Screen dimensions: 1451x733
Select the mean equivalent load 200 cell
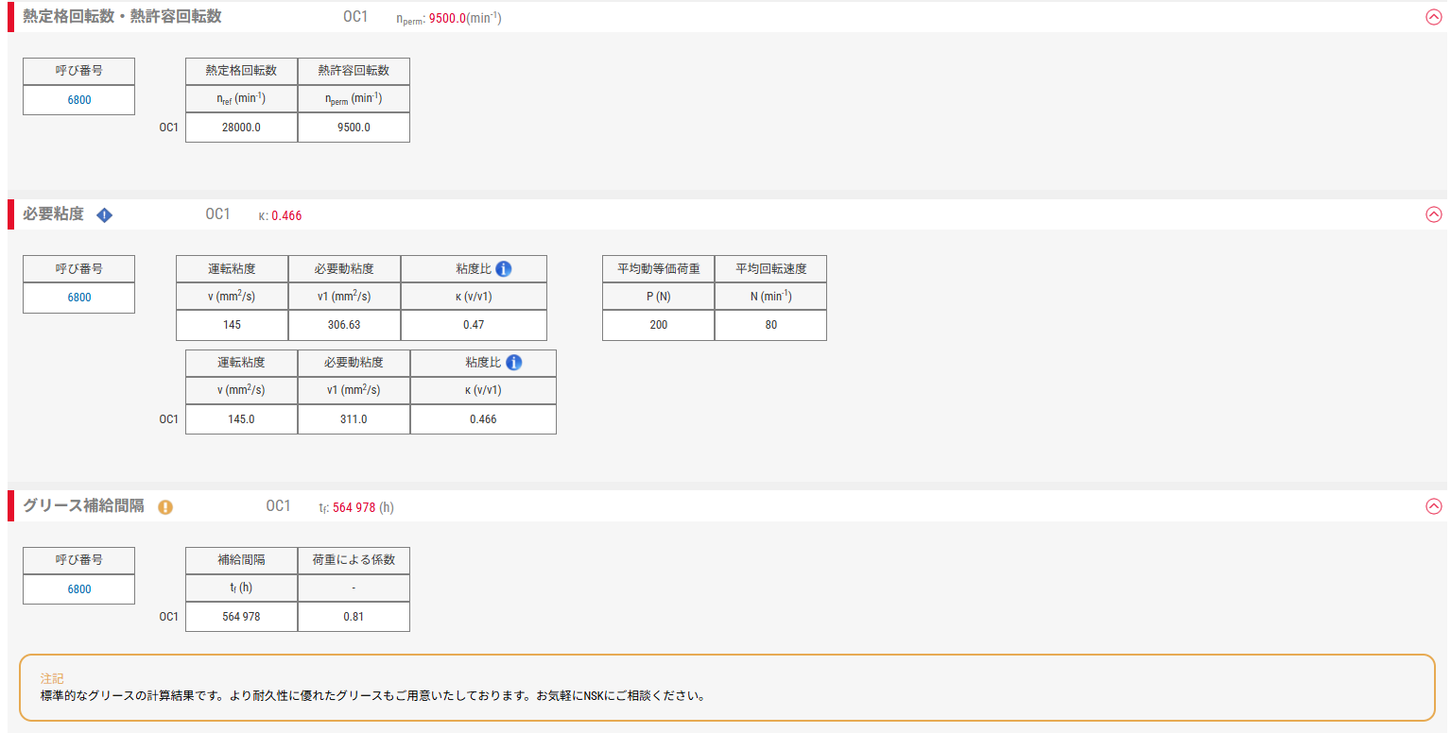[x=658, y=325]
